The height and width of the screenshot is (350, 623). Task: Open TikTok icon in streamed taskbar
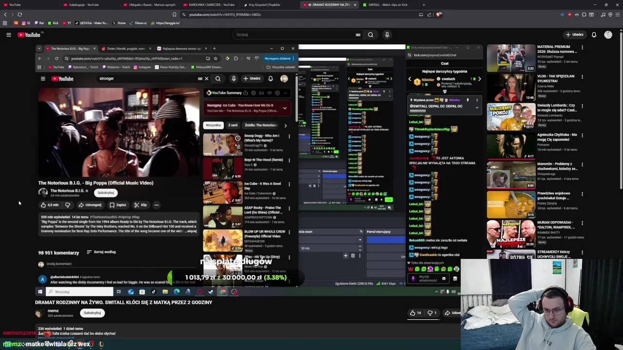[153, 292]
